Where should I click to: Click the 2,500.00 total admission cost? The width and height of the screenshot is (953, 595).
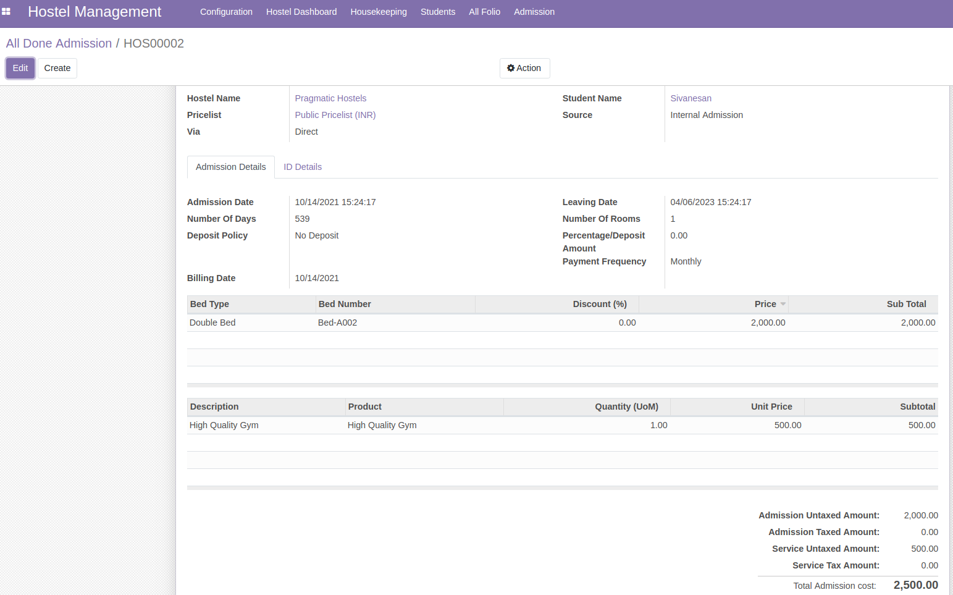916,585
